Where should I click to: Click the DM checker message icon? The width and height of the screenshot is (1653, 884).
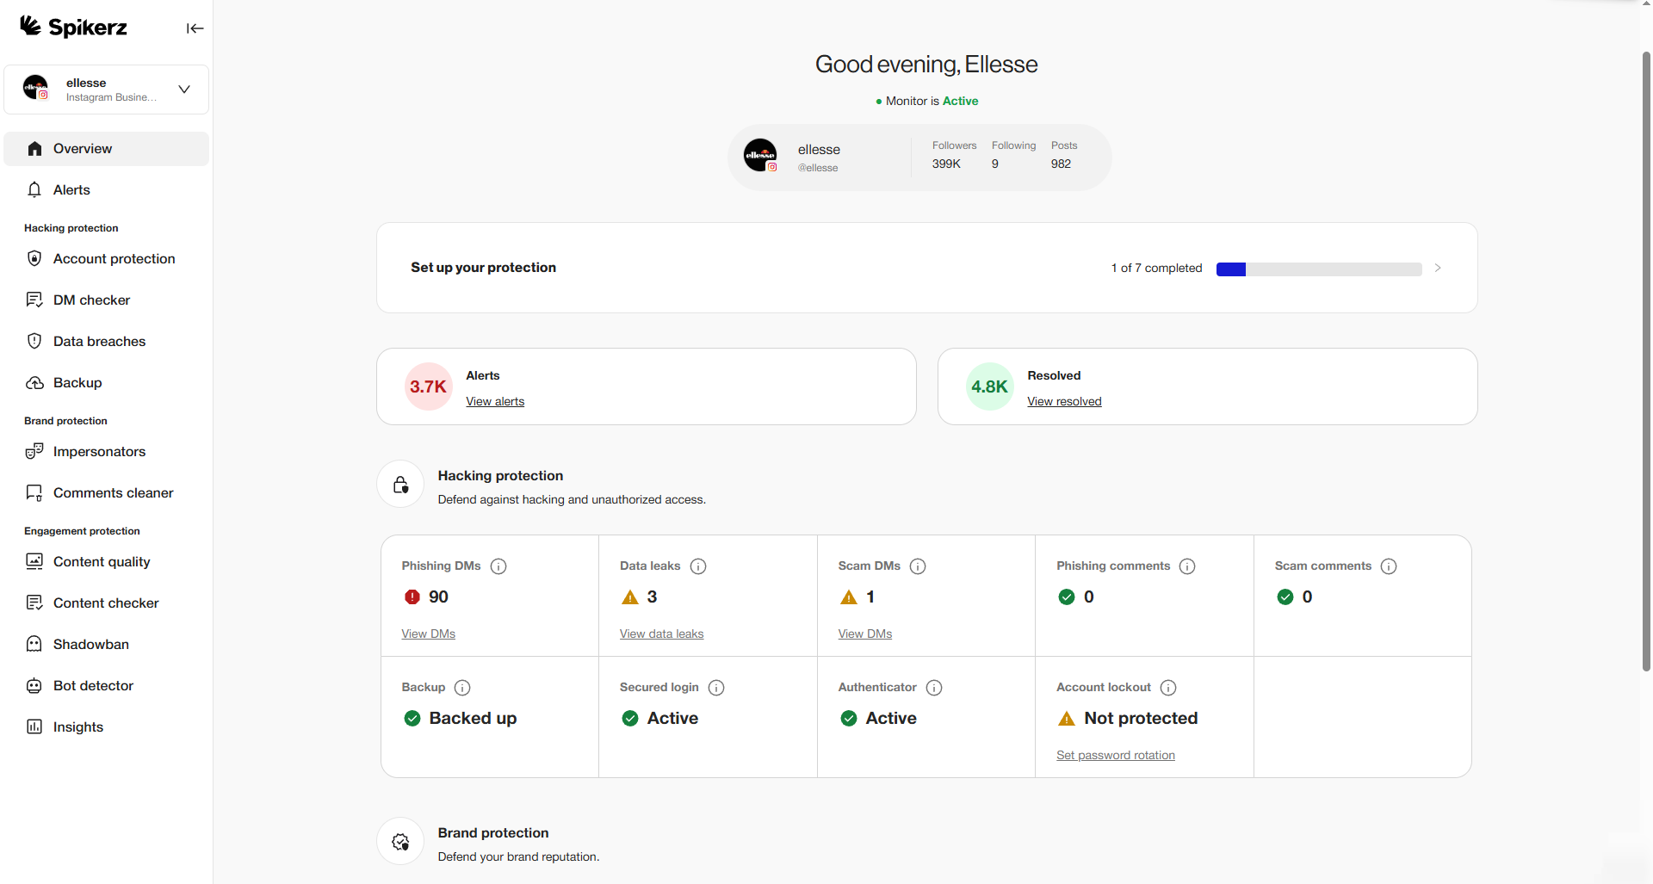(34, 300)
